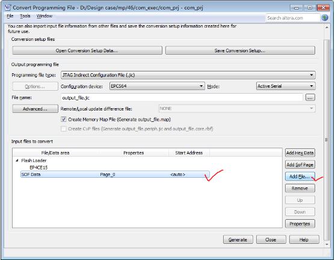The height and width of the screenshot is (260, 335).
Task: Click the browse button beside File name
Action: (x=310, y=98)
